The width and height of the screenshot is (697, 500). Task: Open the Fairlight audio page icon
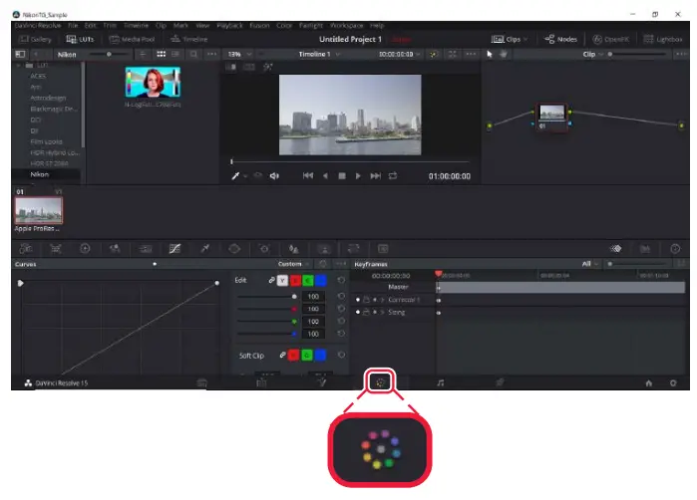coord(441,381)
